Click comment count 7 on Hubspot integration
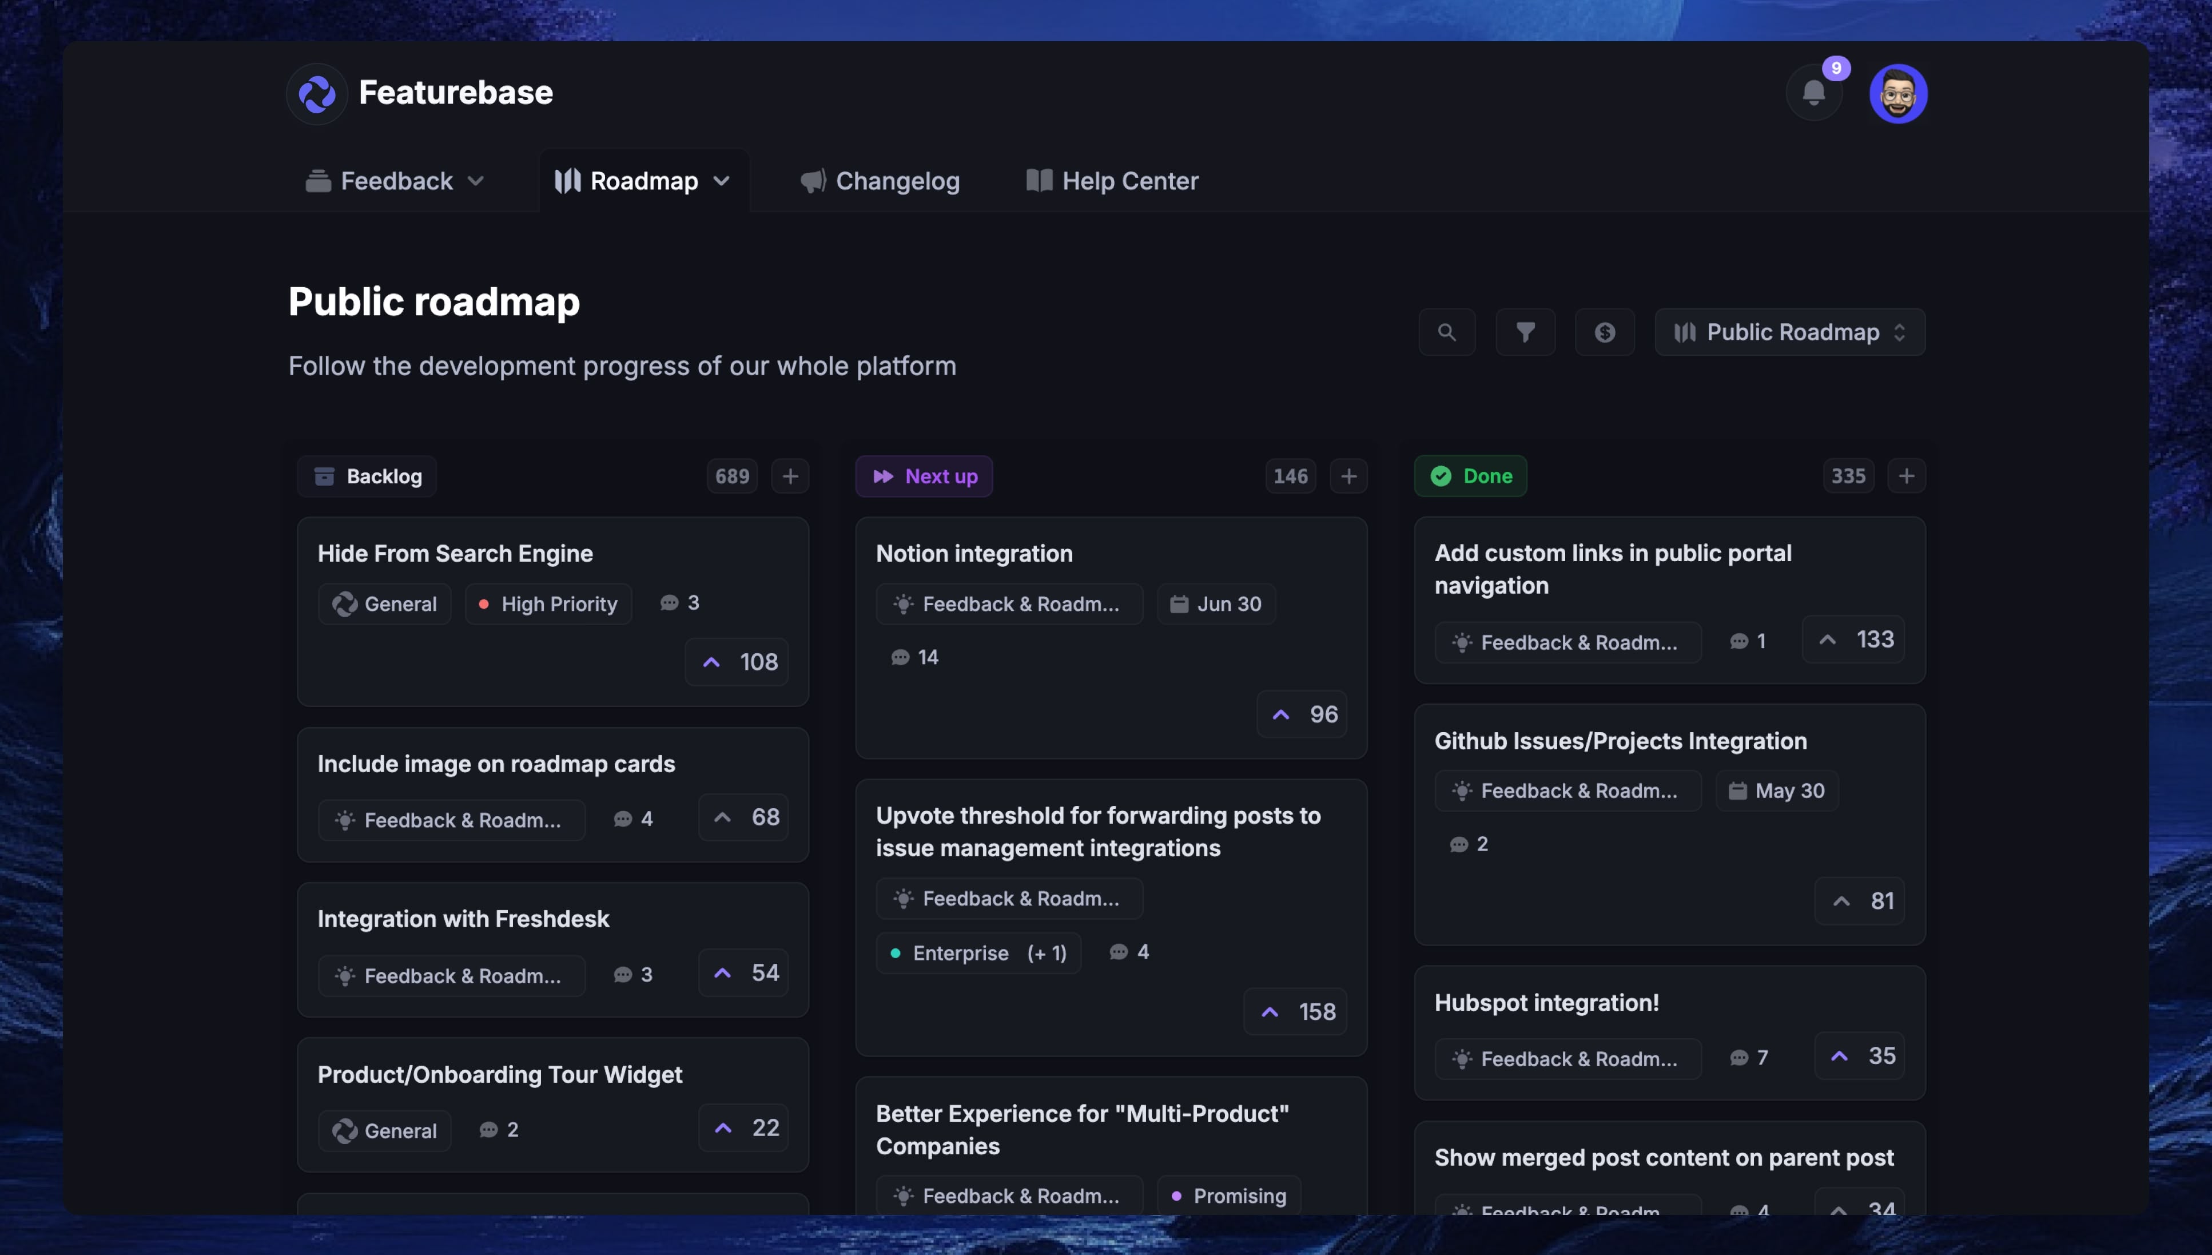2212x1255 pixels. point(1748,1058)
